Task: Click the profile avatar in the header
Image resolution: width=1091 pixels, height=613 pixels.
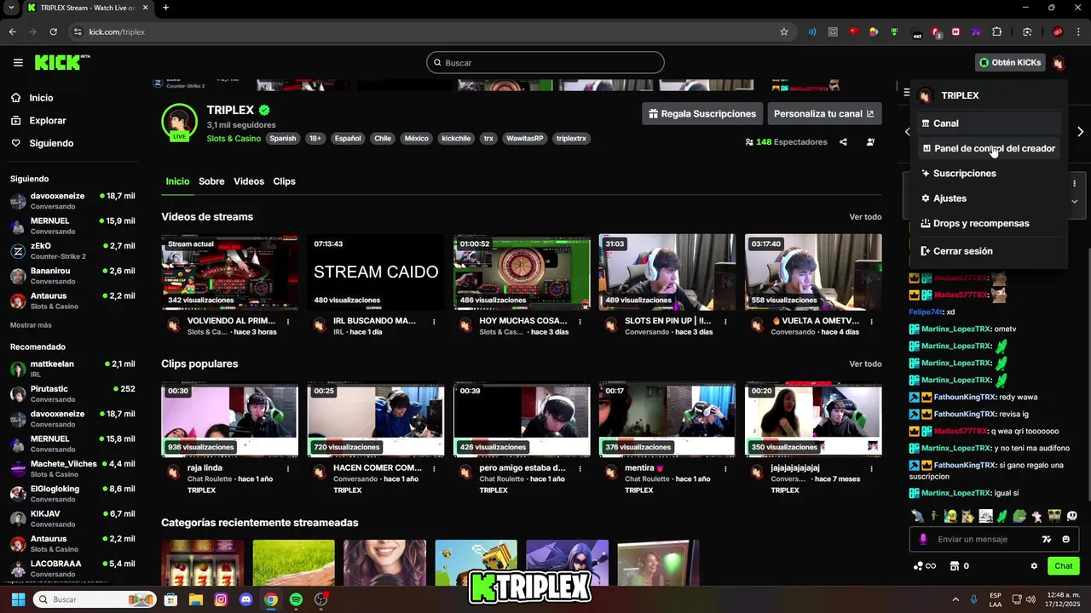Action: click(x=1059, y=62)
